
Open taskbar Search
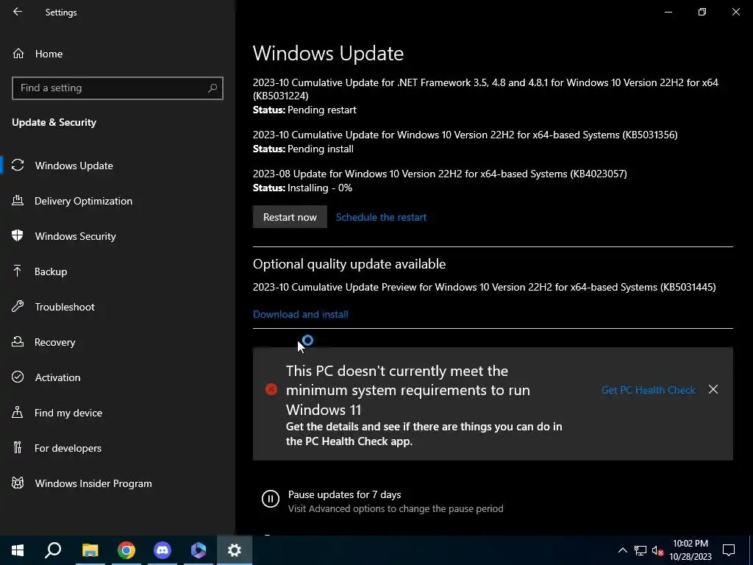[x=53, y=550]
